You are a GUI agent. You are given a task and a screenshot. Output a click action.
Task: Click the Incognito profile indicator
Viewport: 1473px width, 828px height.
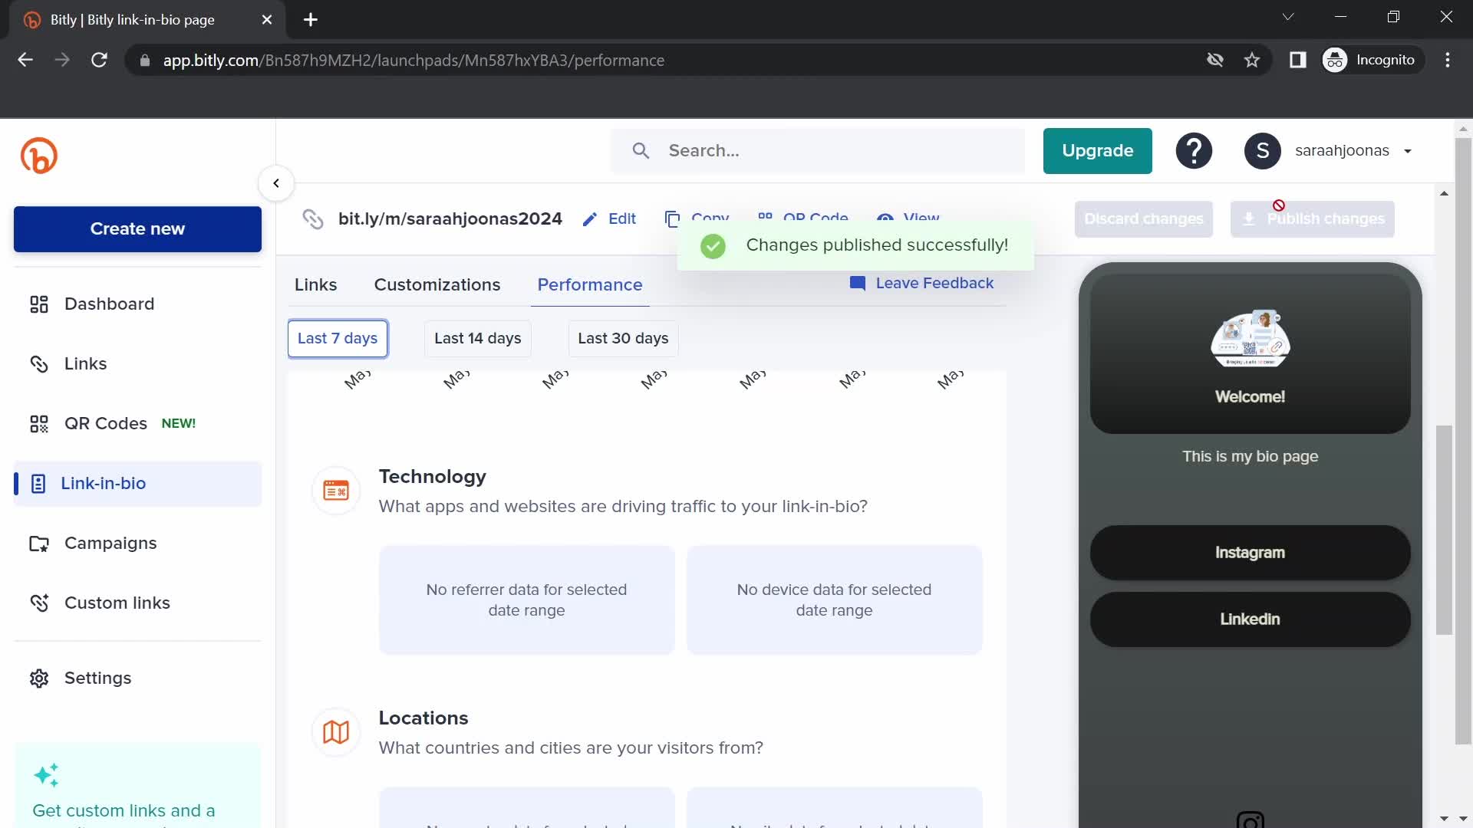[1372, 60]
